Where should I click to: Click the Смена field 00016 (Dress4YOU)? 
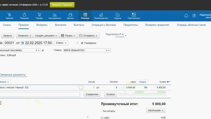pos(87,50)
